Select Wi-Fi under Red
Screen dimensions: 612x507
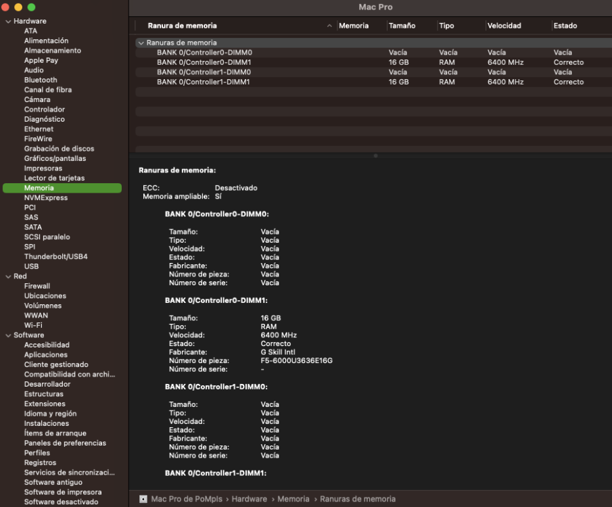(x=33, y=325)
